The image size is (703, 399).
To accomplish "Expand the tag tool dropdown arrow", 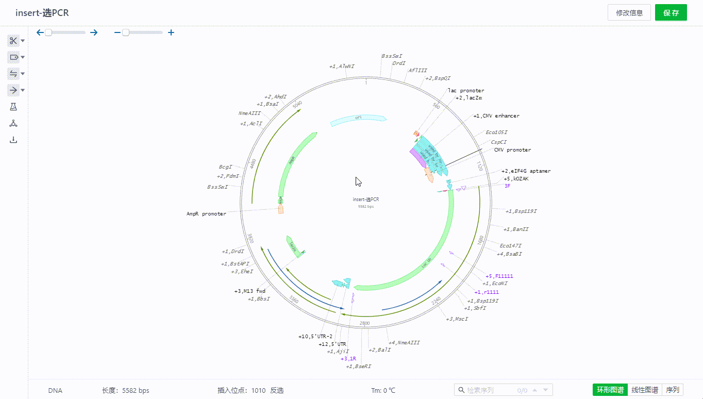I will tap(23, 57).
